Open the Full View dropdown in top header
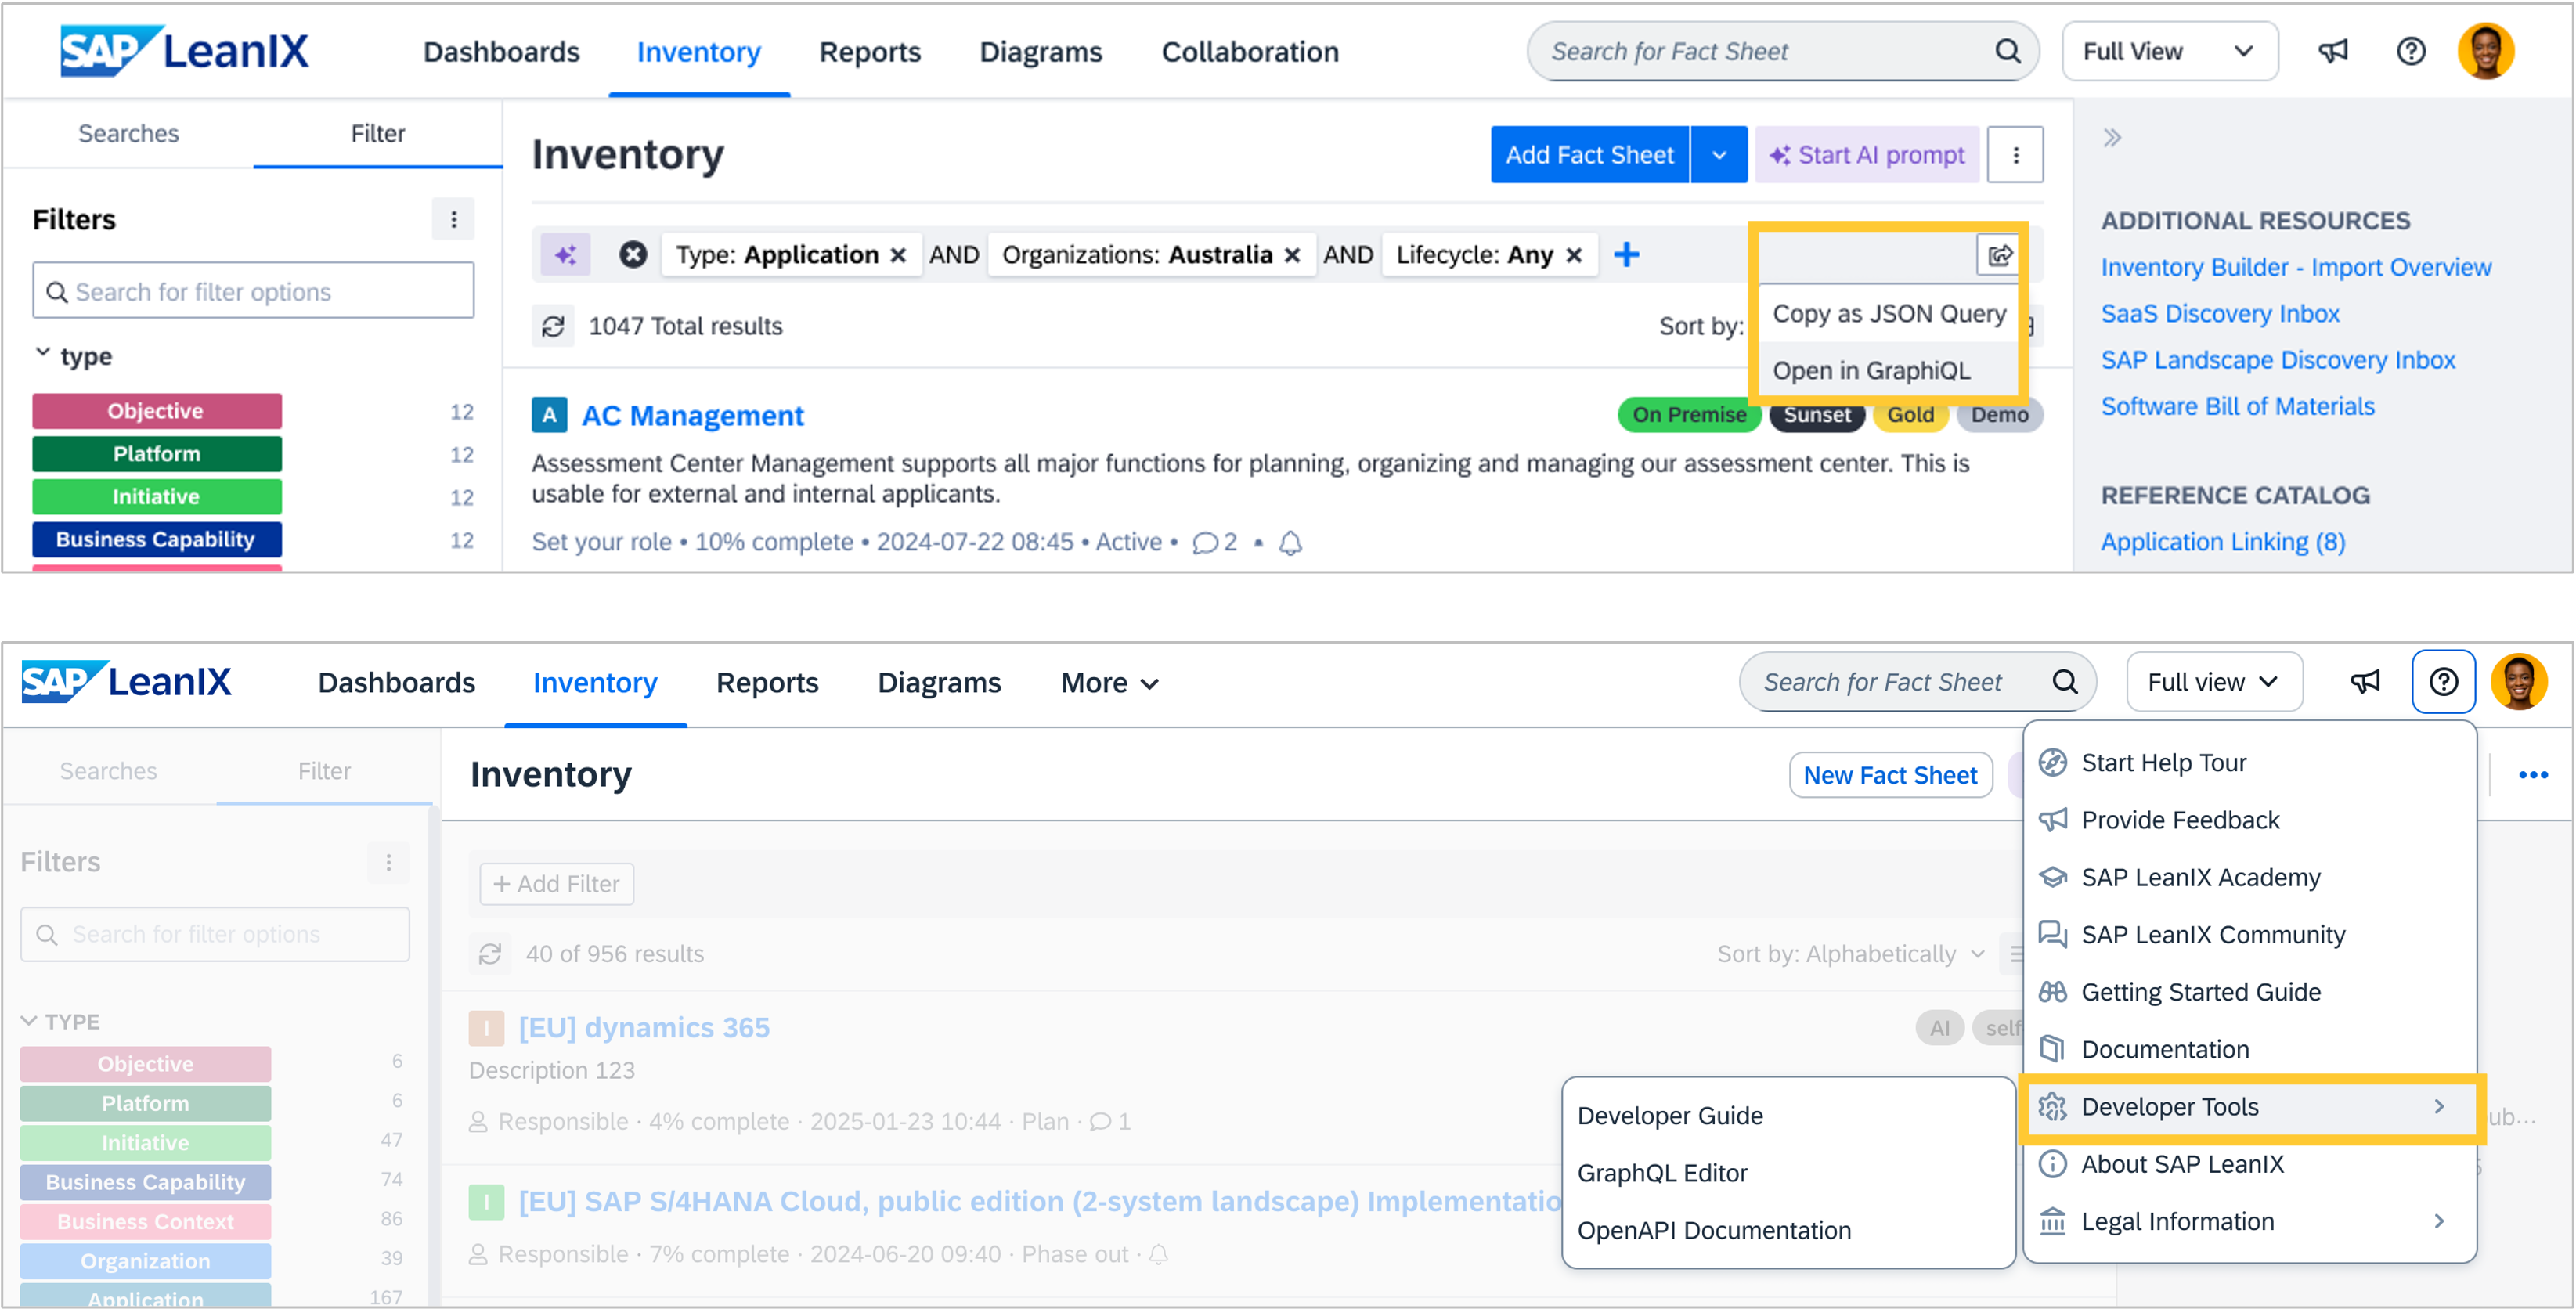Viewport: 2576px width, 1309px height. 2169,51
